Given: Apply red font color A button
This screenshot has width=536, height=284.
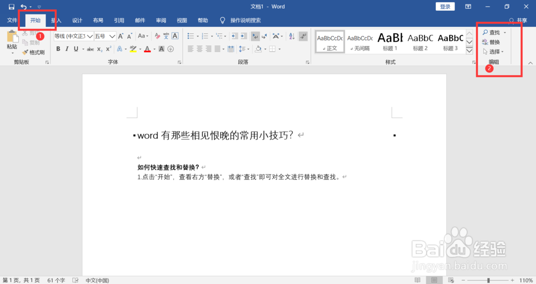Looking at the screenshot, I should 147,49.
